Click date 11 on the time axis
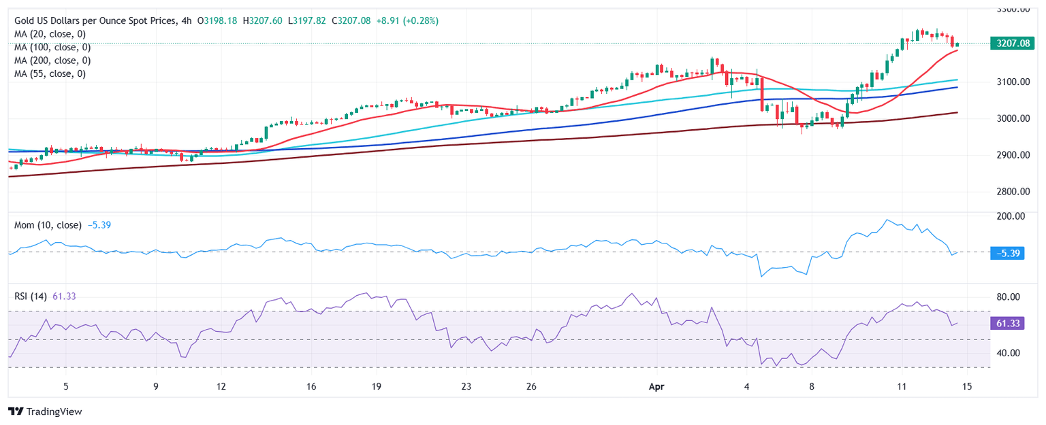The height and width of the screenshot is (425, 1046). (902, 387)
